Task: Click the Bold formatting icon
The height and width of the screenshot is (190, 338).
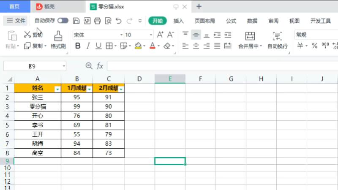Action: point(77,46)
